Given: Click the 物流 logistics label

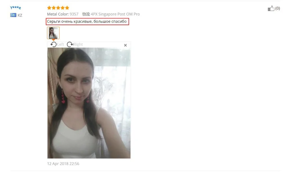Looking at the screenshot, I should point(86,14).
